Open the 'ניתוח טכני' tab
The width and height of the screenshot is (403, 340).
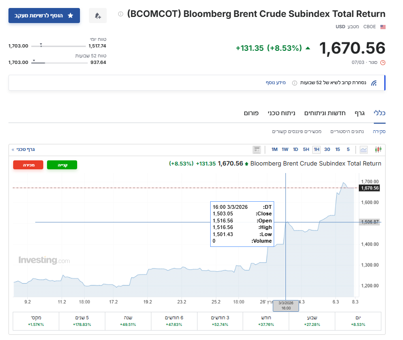[x=281, y=113]
